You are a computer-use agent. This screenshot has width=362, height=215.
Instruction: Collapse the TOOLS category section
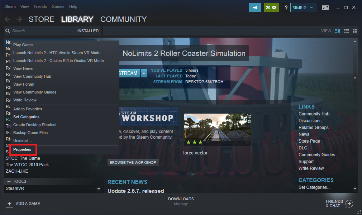9,182
